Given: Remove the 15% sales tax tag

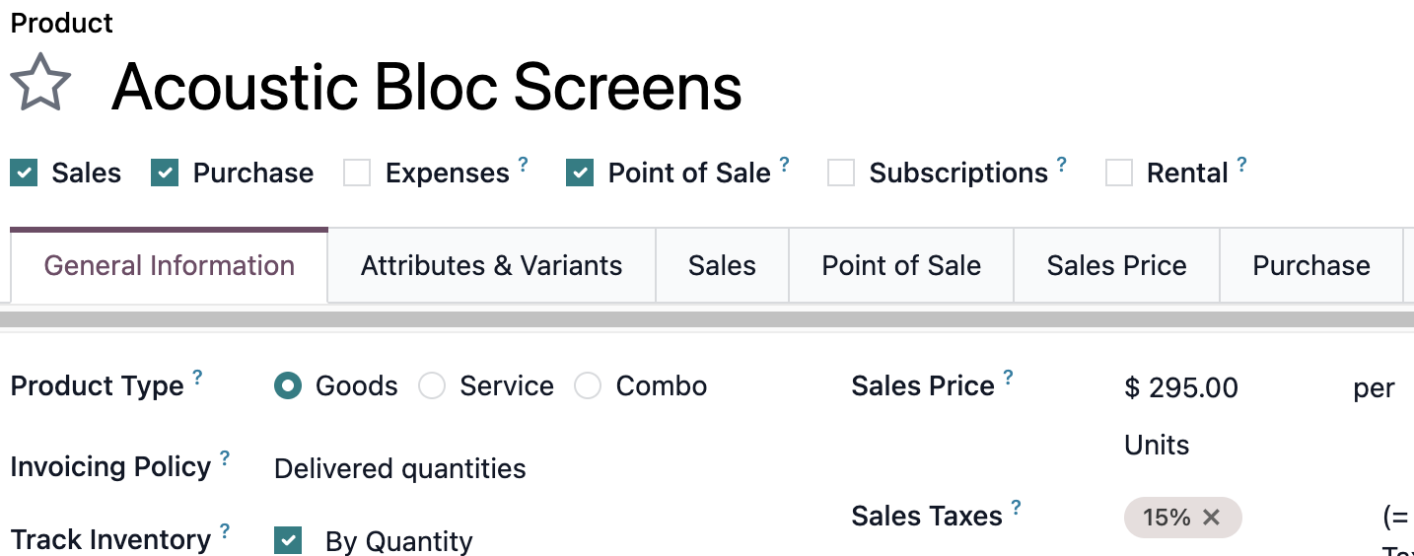Looking at the screenshot, I should coord(1212,518).
